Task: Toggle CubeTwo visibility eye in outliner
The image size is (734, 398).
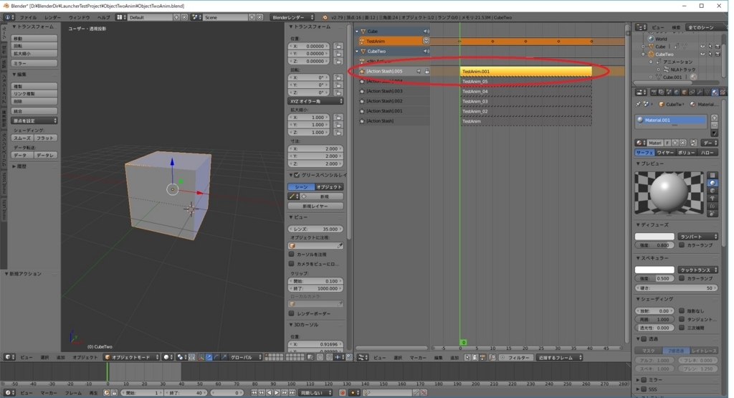Action: click(x=702, y=55)
